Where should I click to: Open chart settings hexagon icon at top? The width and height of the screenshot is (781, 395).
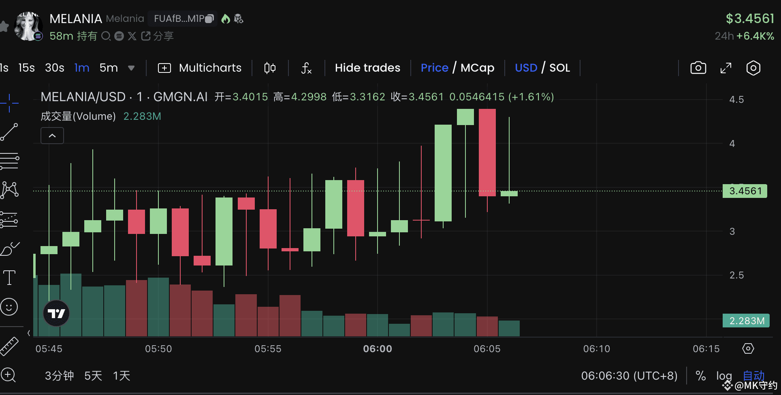coord(753,68)
